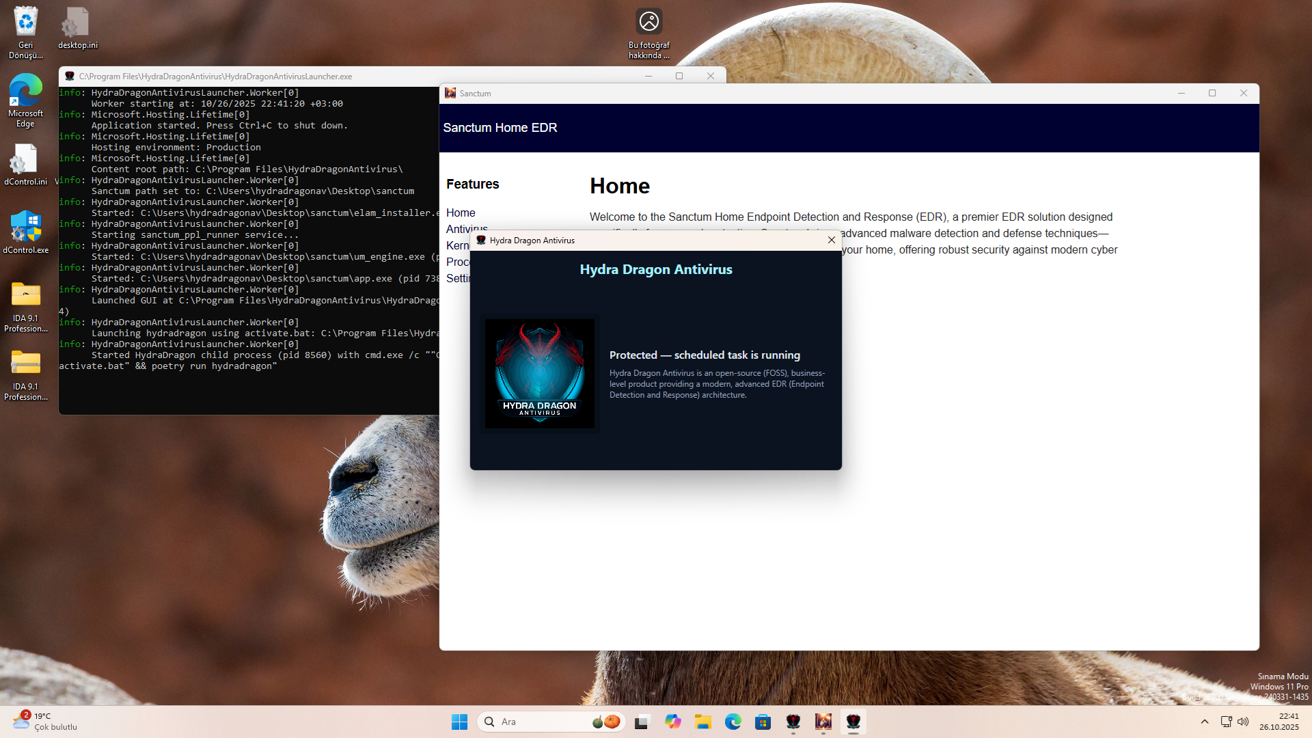Open the Recycle Bin desktop icon

point(25,23)
